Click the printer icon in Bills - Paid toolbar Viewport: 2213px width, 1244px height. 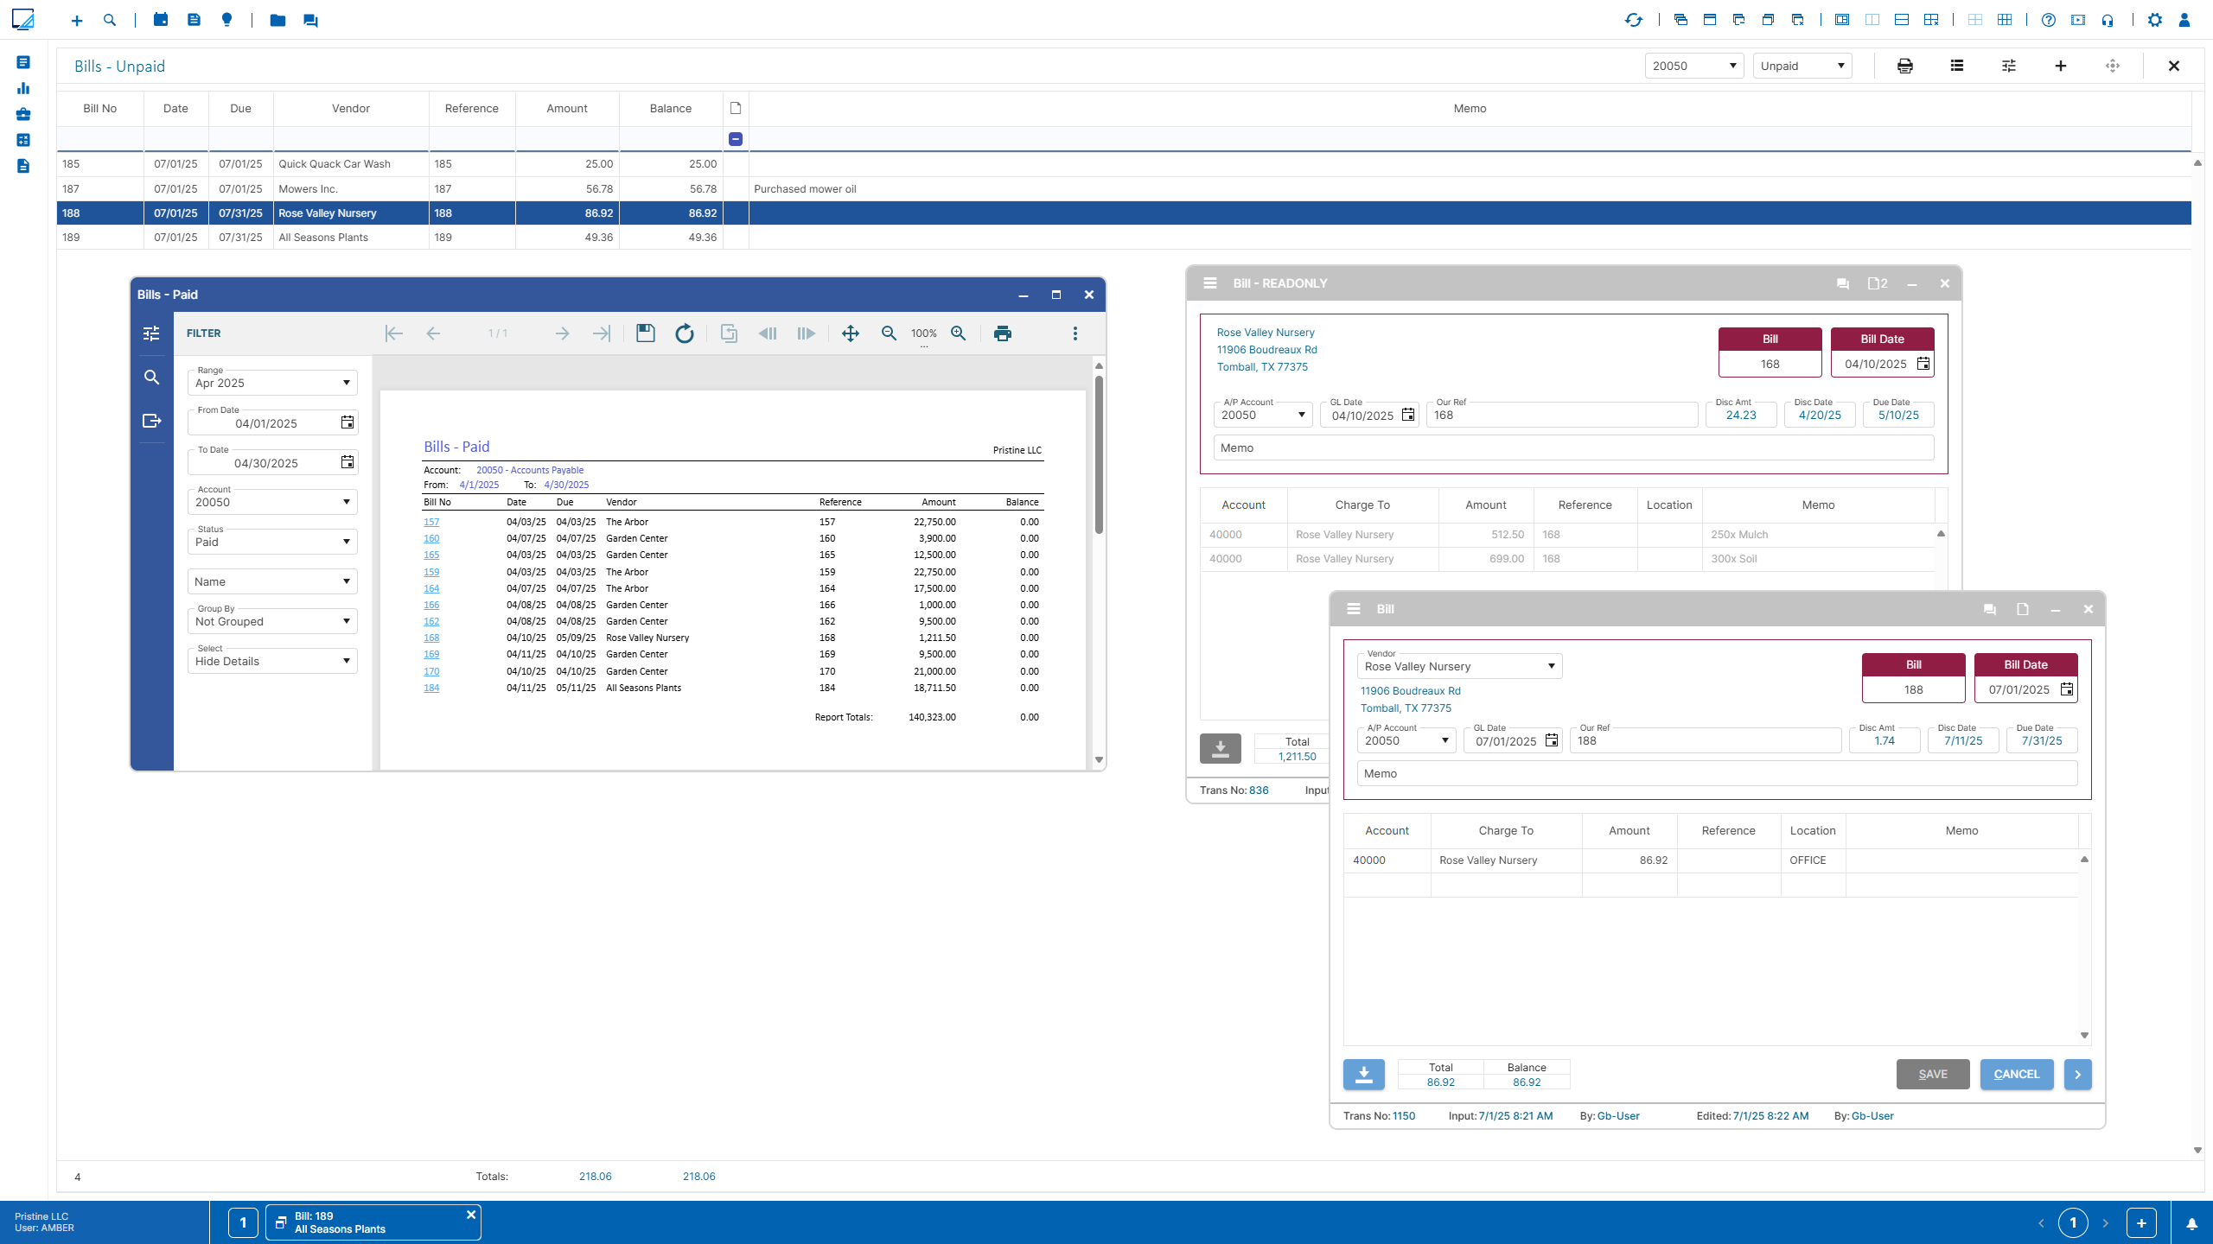pos(1002,333)
